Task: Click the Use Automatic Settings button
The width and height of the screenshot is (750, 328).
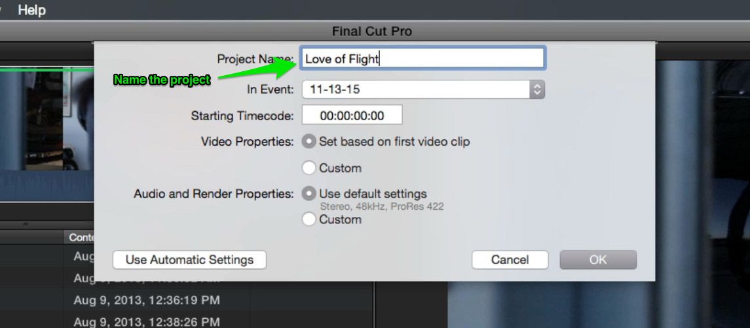Action: point(189,260)
